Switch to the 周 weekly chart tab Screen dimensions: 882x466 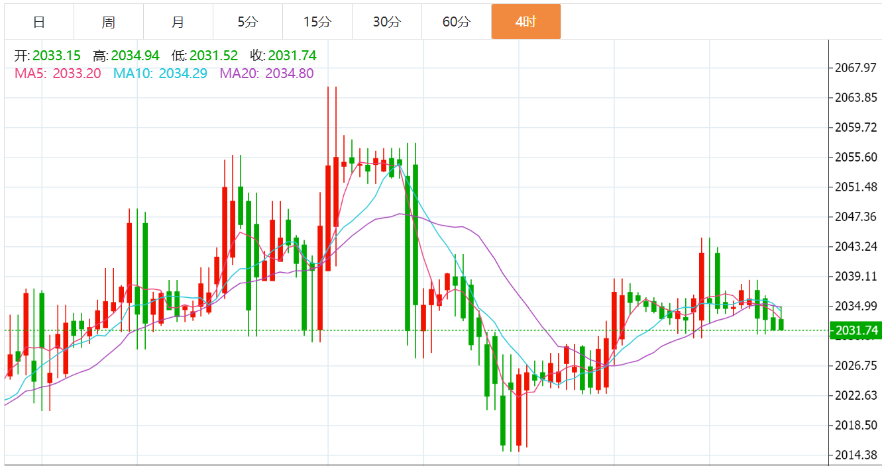(x=109, y=22)
